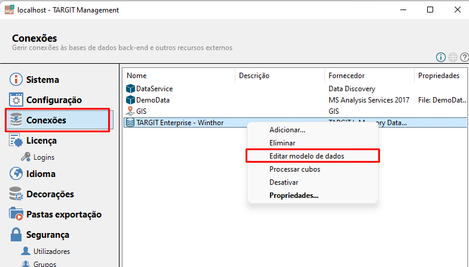Click the DataService cube icon
The height and width of the screenshot is (267, 469).
(130, 89)
